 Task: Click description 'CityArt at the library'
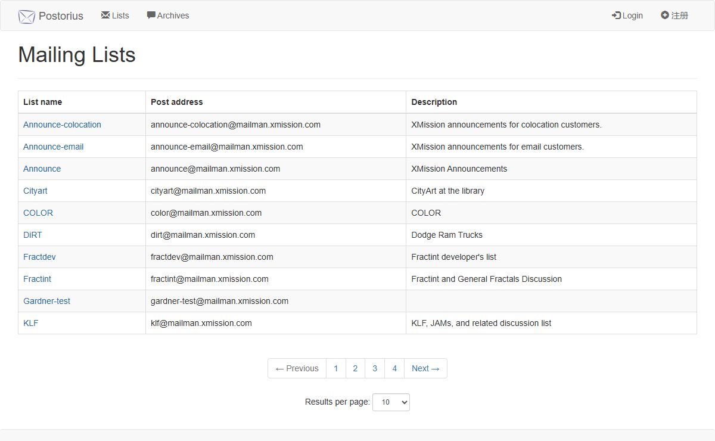447,191
